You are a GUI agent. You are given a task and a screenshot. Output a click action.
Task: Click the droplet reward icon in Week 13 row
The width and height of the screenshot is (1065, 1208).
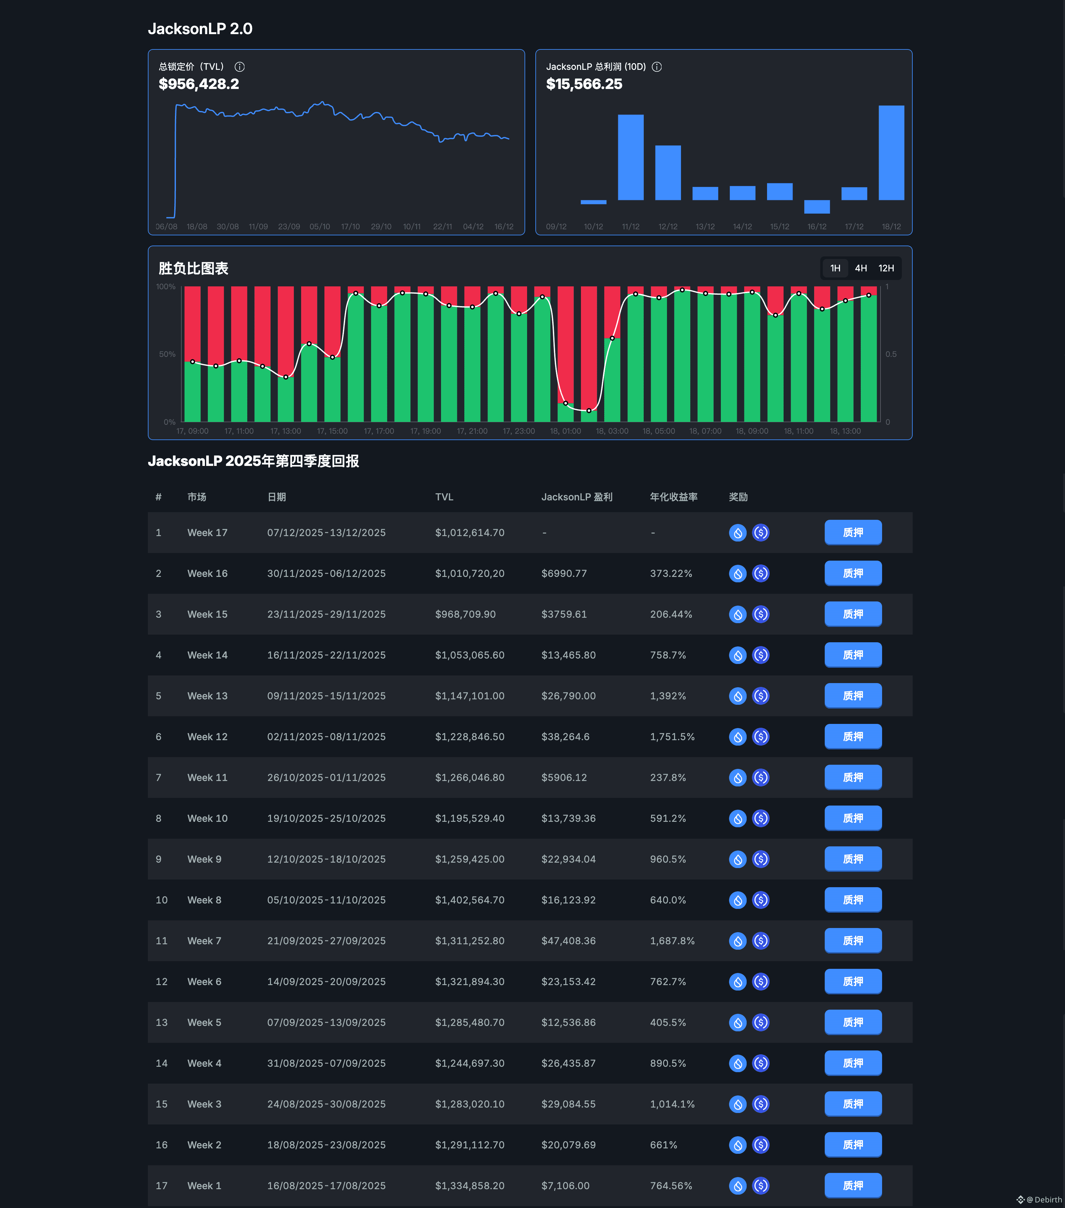(737, 696)
